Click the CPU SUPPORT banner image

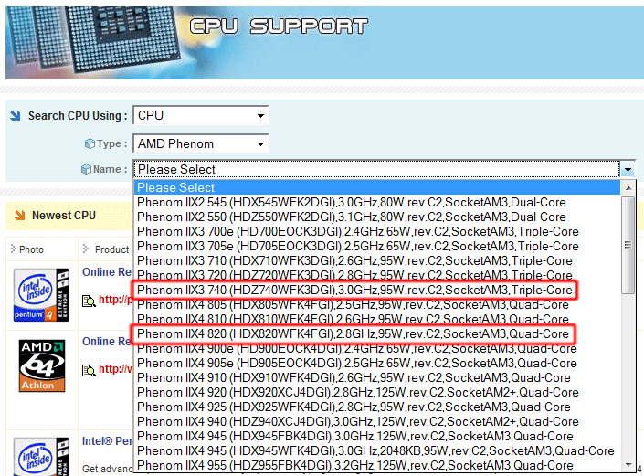[x=324, y=43]
